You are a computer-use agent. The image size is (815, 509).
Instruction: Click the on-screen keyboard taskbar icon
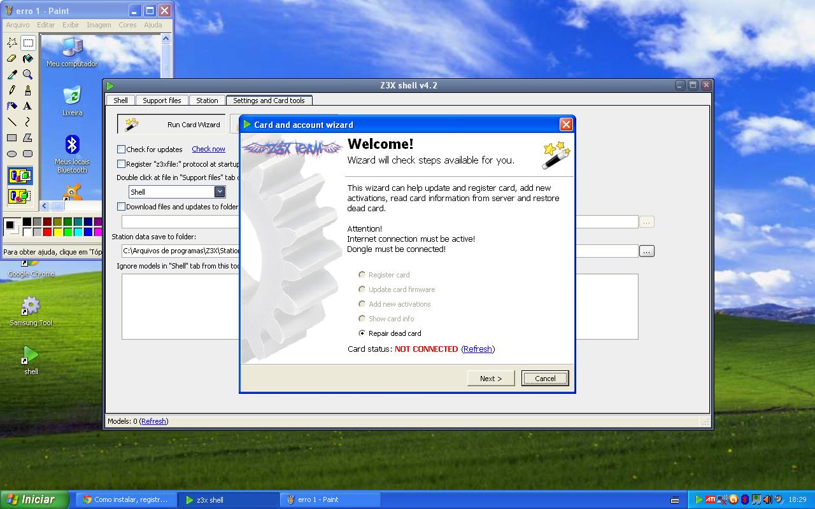coord(675,500)
